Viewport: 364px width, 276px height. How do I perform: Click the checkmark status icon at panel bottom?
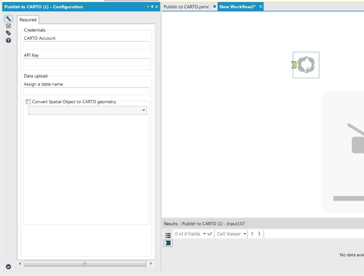click(x=8, y=267)
